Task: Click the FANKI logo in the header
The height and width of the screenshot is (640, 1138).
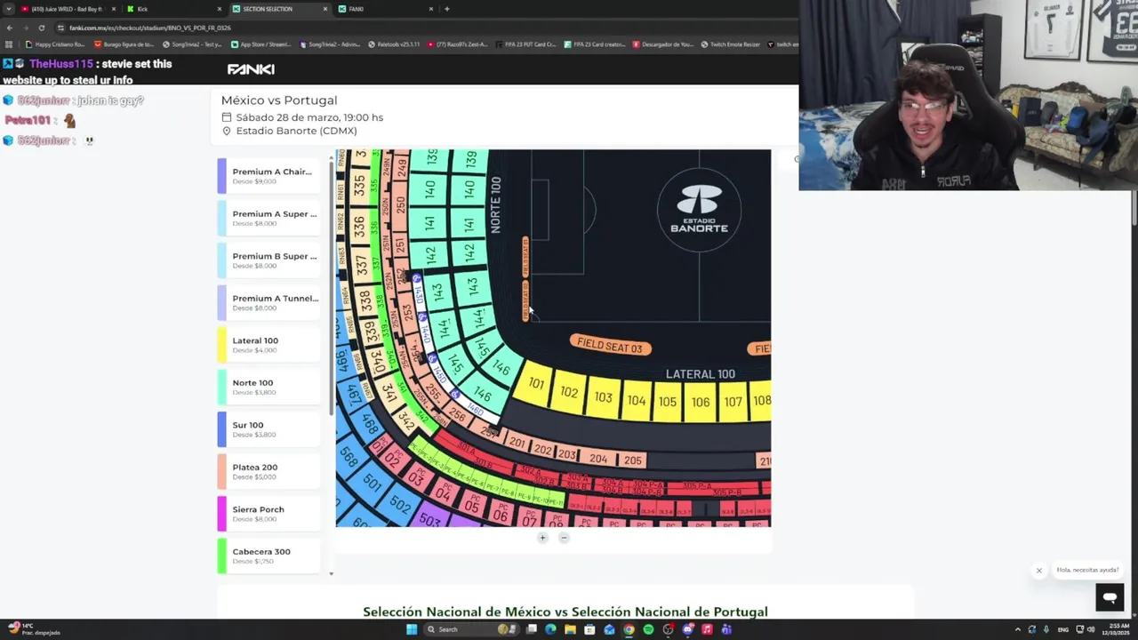Action: pyautogui.click(x=251, y=69)
